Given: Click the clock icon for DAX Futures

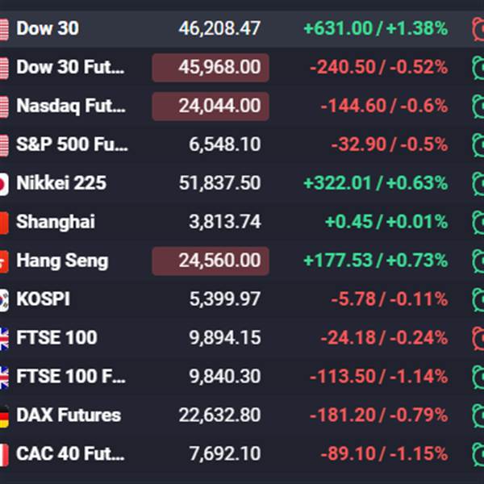Looking at the screenshot, I should pyautogui.click(x=478, y=415).
